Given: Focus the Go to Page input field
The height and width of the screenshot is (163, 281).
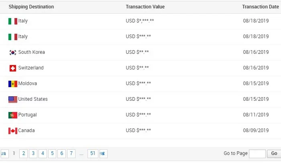Looking at the screenshot, I should pos(257,154).
